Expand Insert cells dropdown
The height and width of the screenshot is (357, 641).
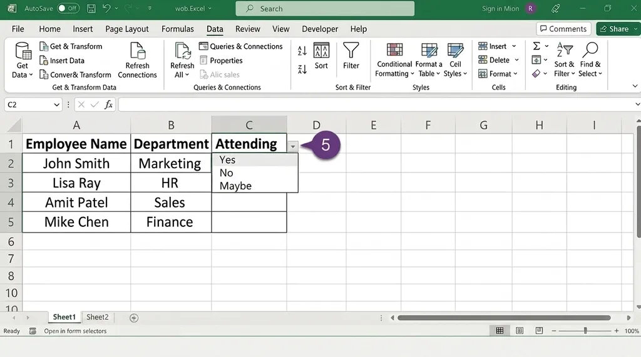[x=514, y=46]
